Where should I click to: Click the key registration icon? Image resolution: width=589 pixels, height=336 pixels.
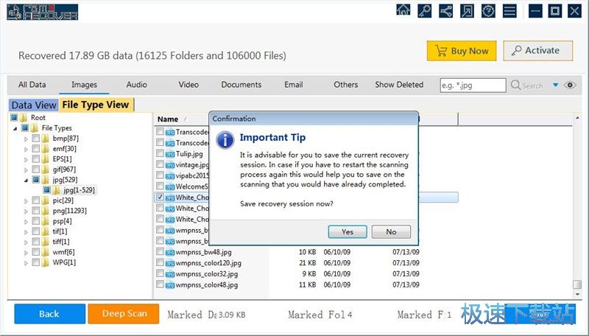coord(425,11)
